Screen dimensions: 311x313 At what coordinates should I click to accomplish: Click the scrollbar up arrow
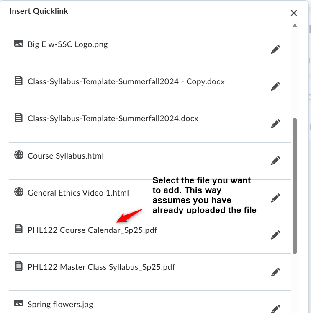295,26
